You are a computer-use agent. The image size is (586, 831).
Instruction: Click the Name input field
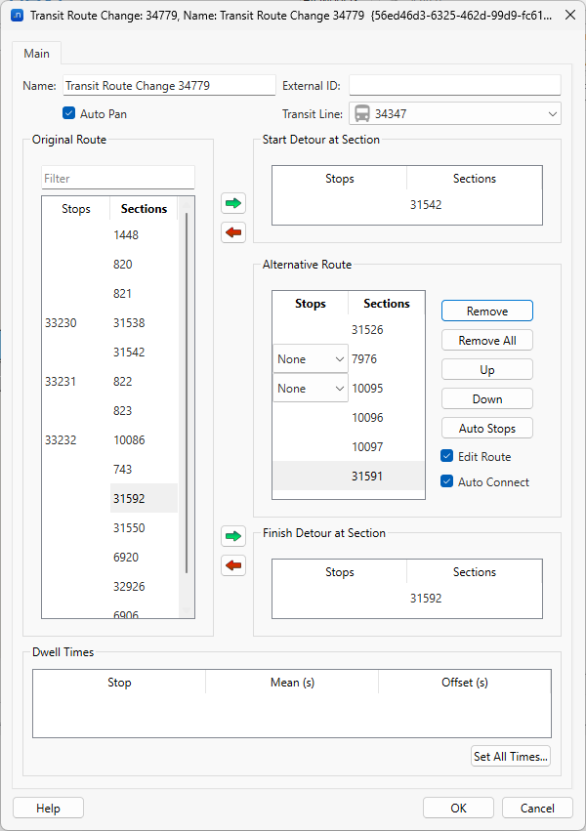[169, 85]
